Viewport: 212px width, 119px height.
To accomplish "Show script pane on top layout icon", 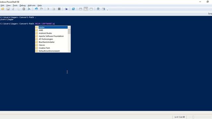I will tap(80, 9).
